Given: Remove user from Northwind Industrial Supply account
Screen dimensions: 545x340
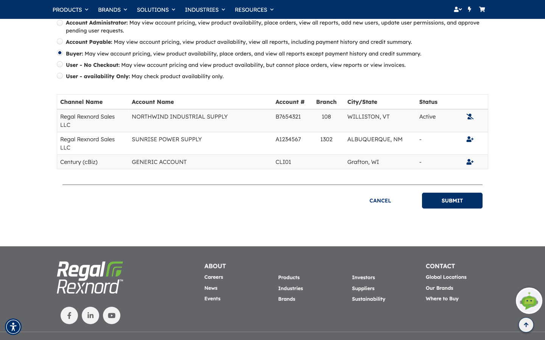Looking at the screenshot, I should 470,117.
